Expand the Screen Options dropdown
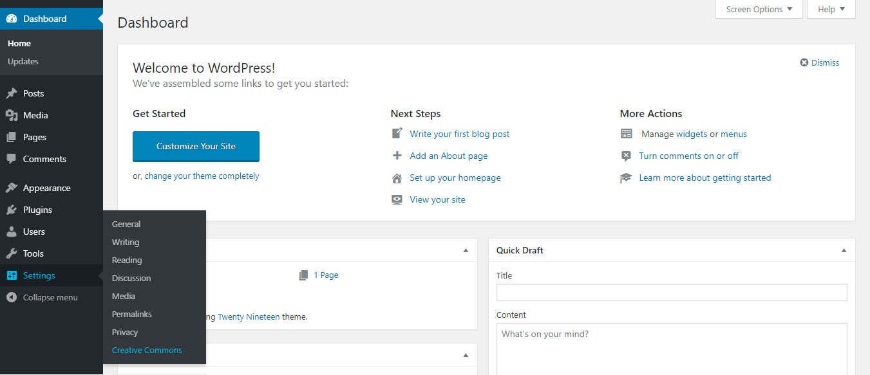The width and height of the screenshot is (870, 375). pyautogui.click(x=759, y=10)
